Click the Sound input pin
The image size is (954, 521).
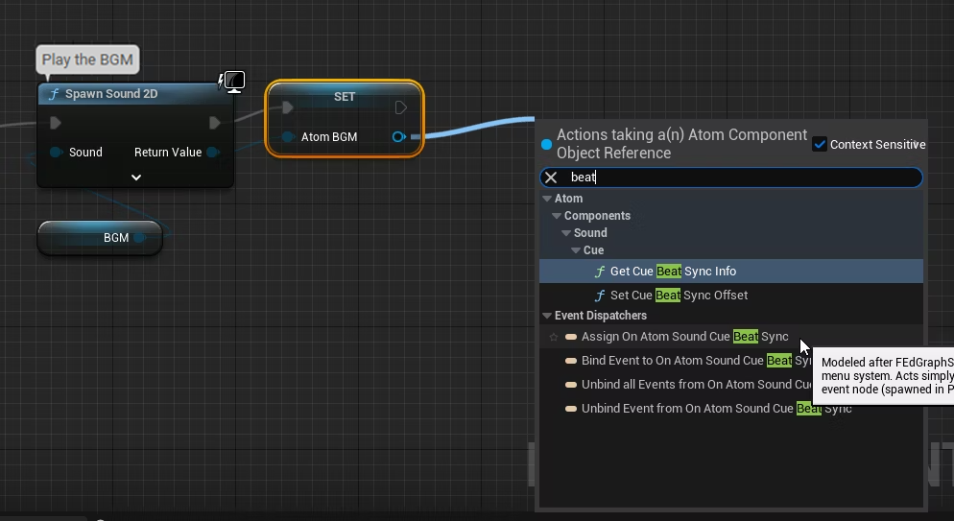click(56, 153)
